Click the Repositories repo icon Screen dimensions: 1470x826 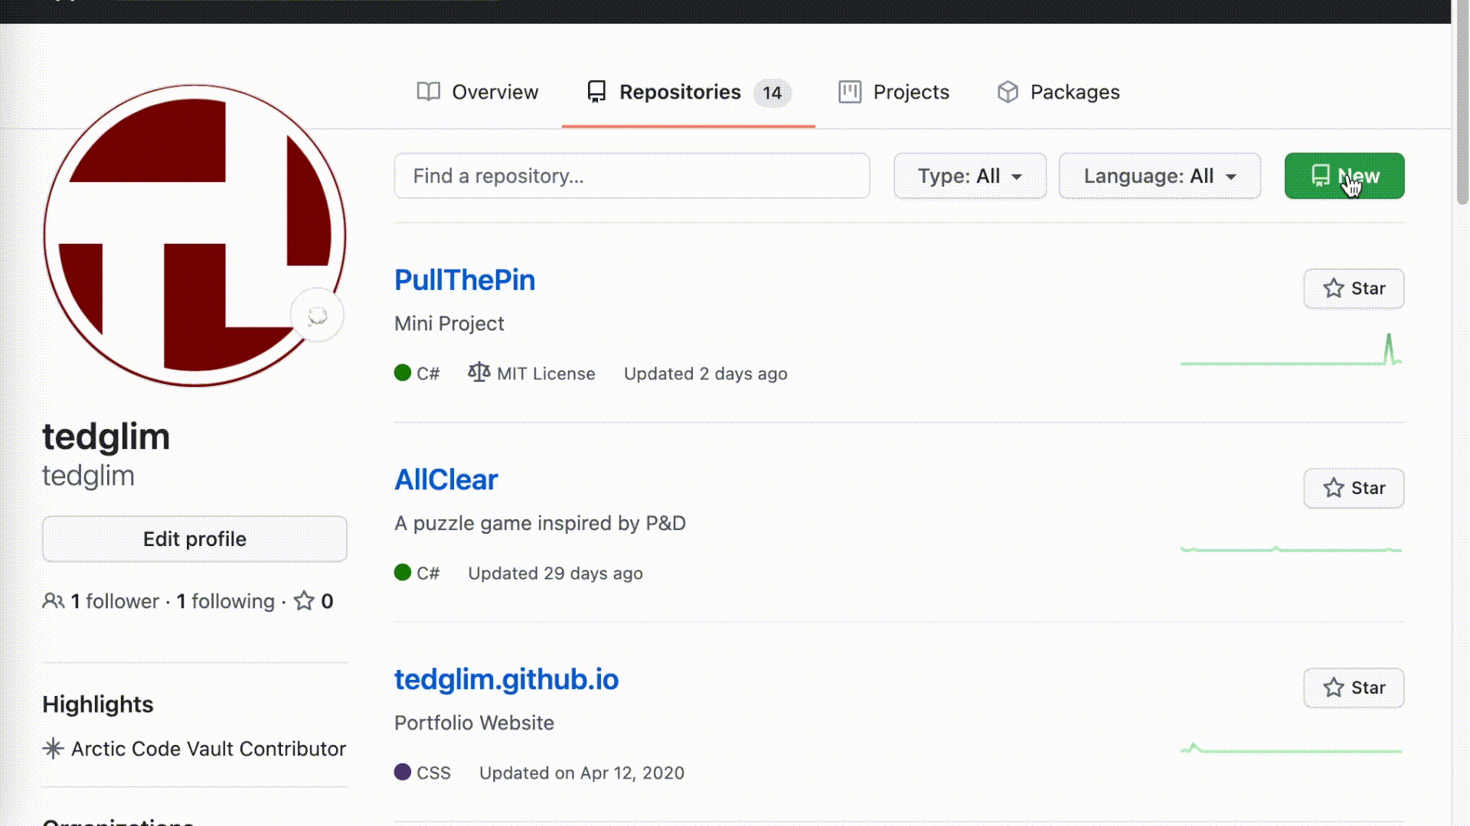(596, 92)
